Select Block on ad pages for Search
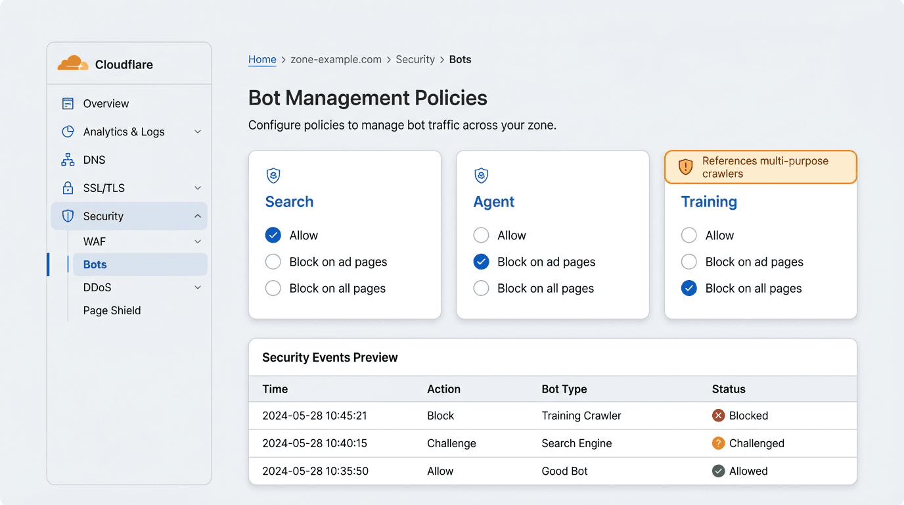Image resolution: width=904 pixels, height=505 pixels. tap(273, 262)
